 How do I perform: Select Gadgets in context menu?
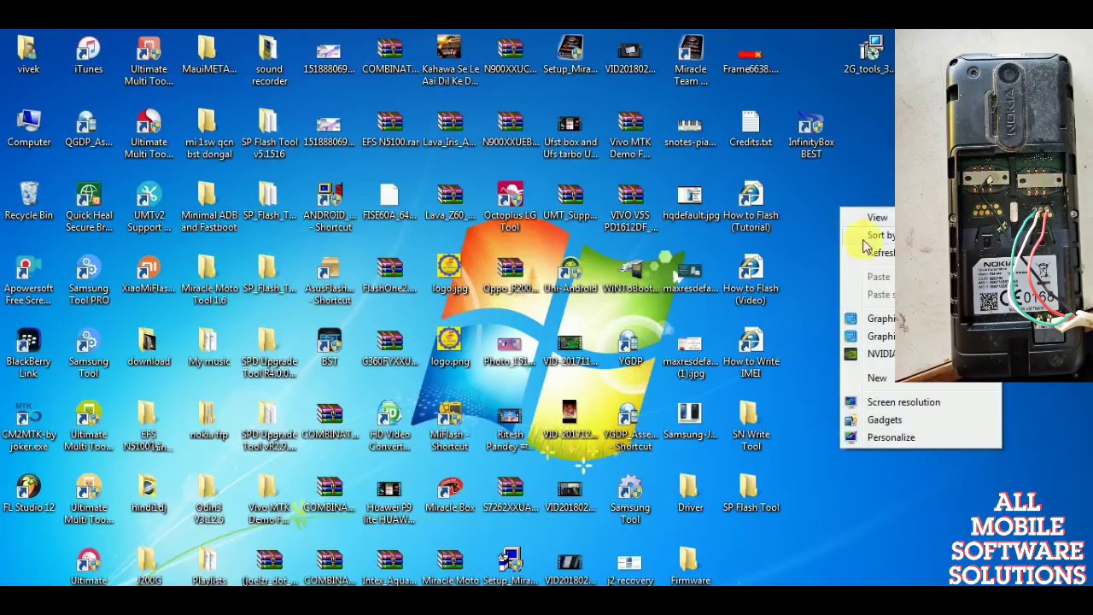pos(921,420)
